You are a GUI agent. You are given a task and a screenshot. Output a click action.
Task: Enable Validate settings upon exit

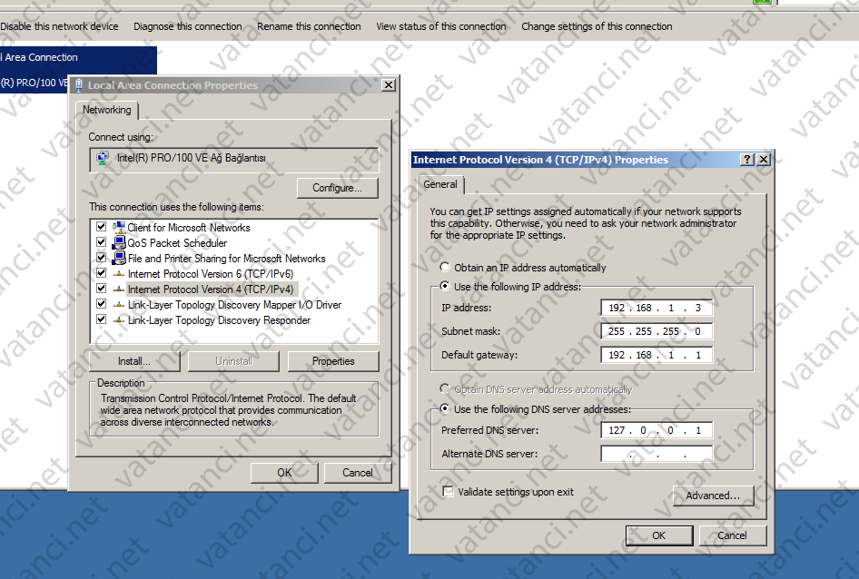point(448,490)
